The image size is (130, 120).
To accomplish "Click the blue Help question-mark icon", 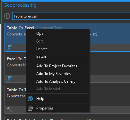I will click(30, 99).
